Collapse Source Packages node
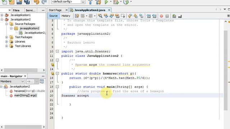 pos(6,24)
